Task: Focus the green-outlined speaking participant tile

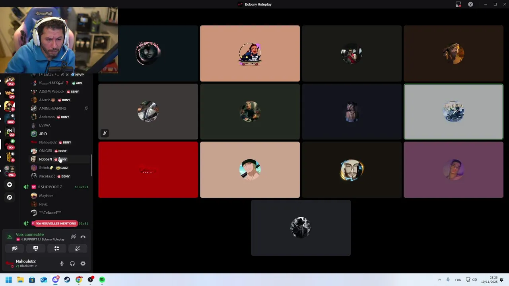Action: pos(453,112)
